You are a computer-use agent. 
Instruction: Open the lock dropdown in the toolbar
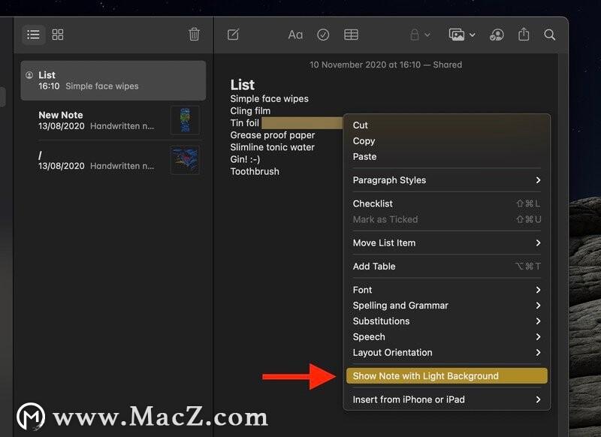(x=418, y=35)
